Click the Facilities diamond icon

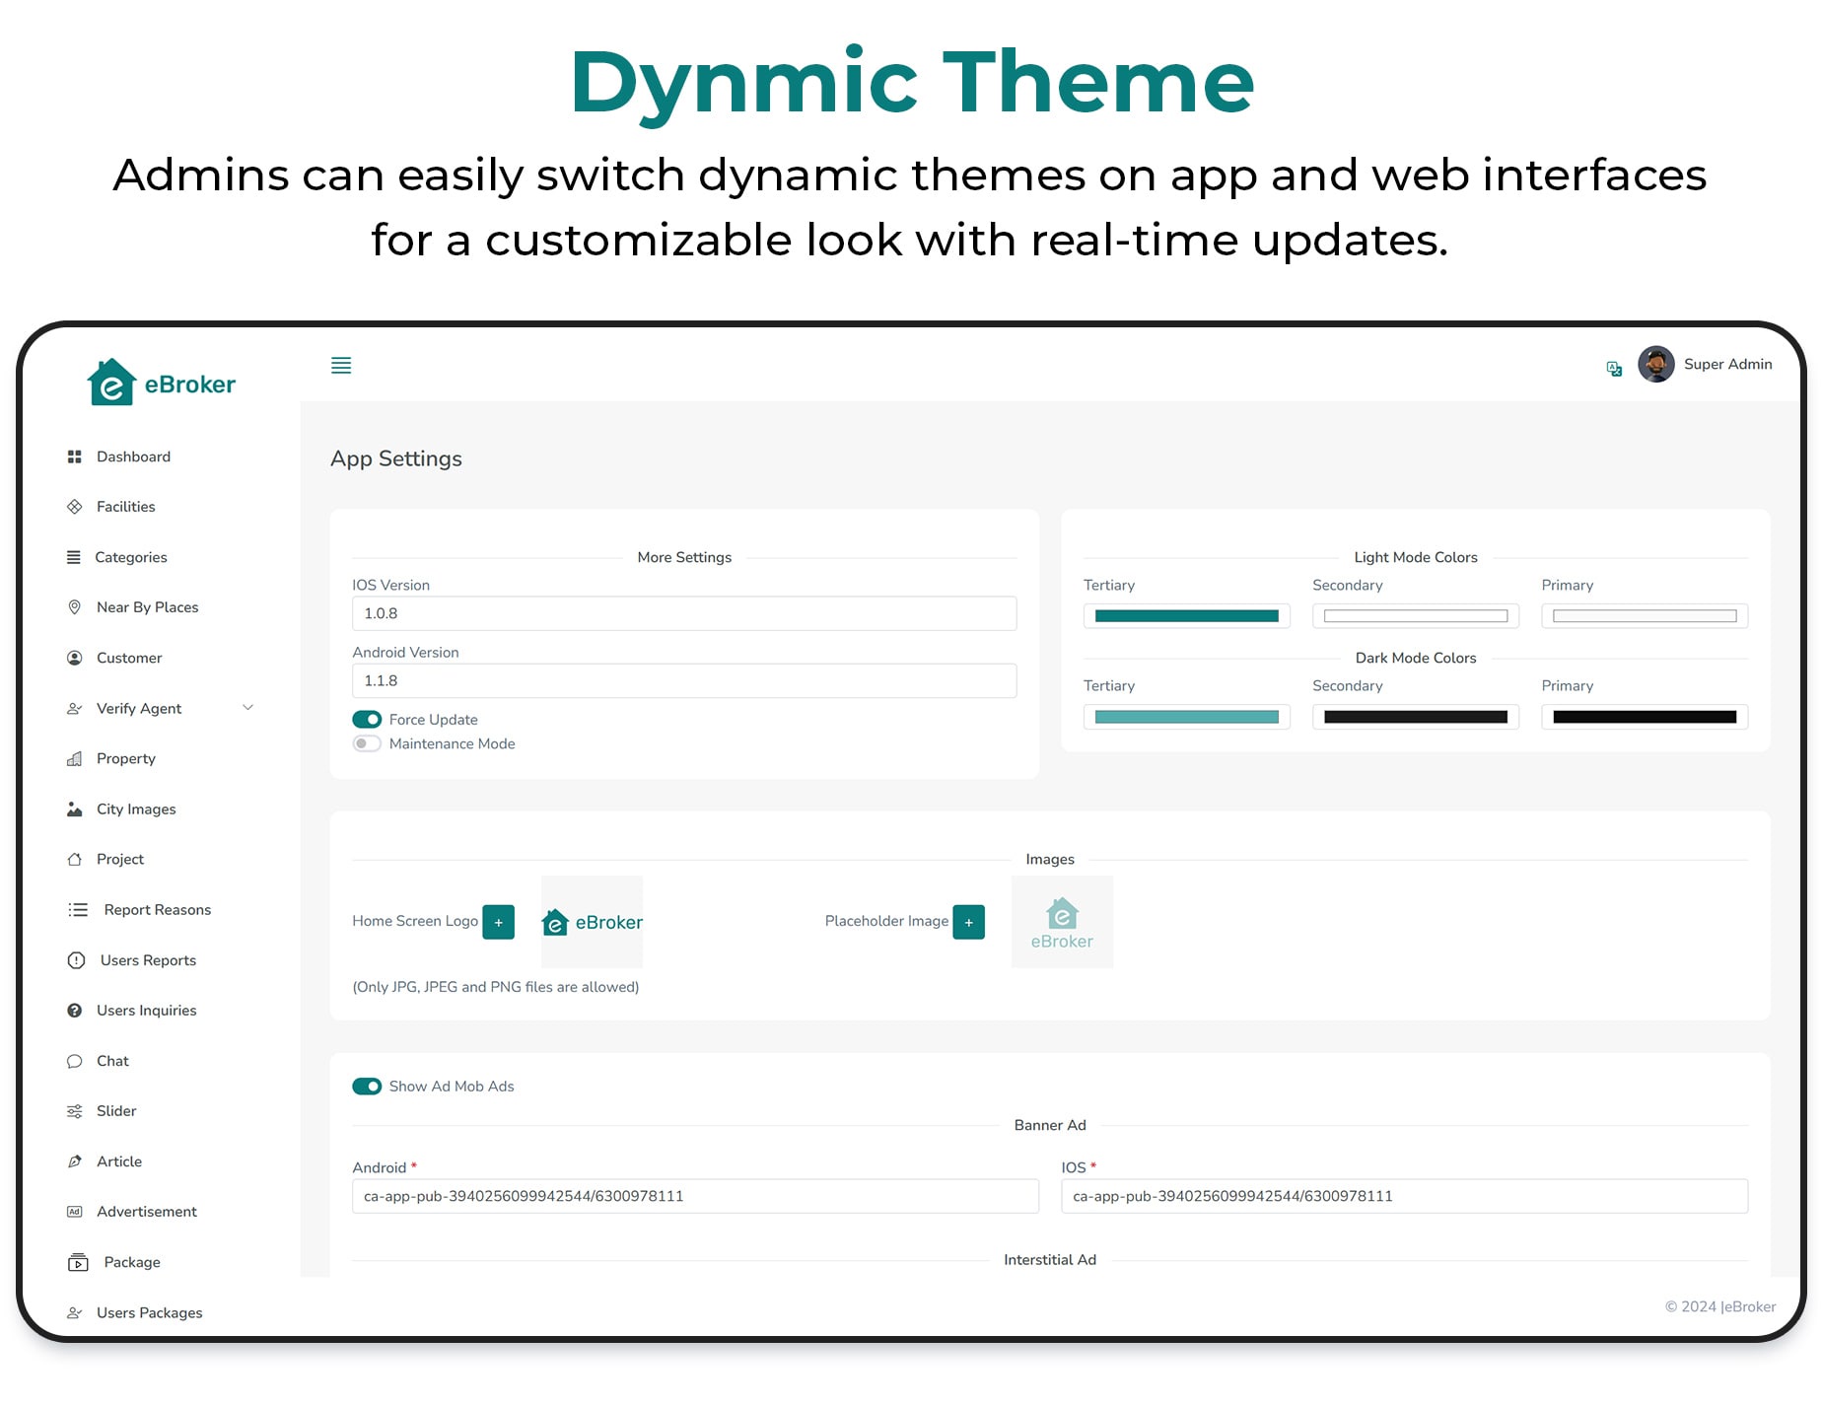click(74, 507)
